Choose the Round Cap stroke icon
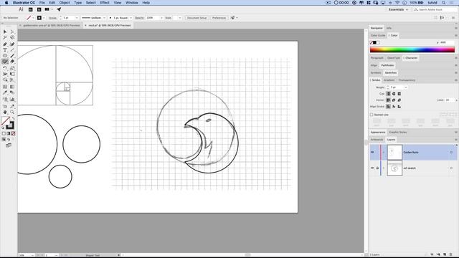 (x=394, y=94)
